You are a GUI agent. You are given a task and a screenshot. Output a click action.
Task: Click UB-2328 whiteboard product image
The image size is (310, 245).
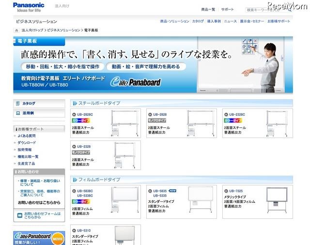pos(125,155)
